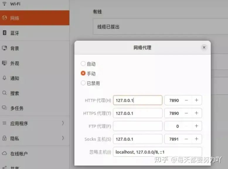
Task: Expand the 隐私 submenu chevron
Action: (x=63, y=138)
